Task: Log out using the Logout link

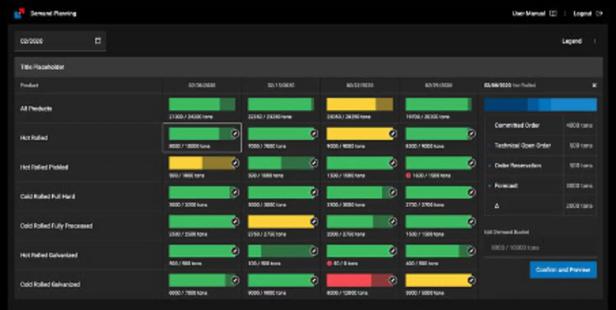Action: (582, 14)
